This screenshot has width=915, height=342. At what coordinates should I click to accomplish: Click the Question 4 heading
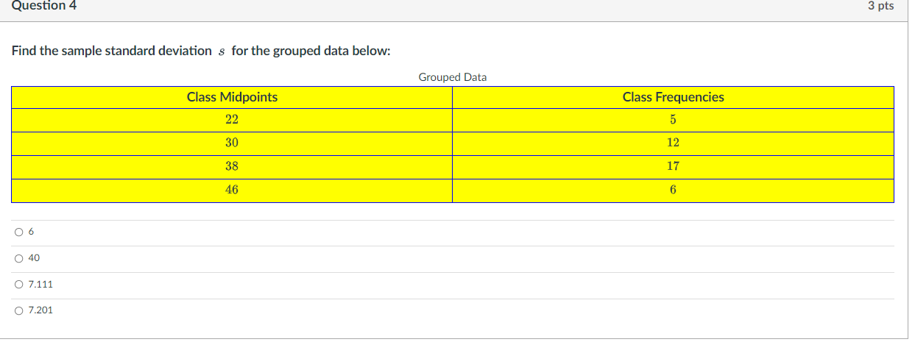tap(43, 5)
